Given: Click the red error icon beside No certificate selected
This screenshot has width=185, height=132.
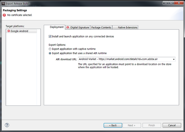Looking at the screenshot, I should tap(4, 15).
